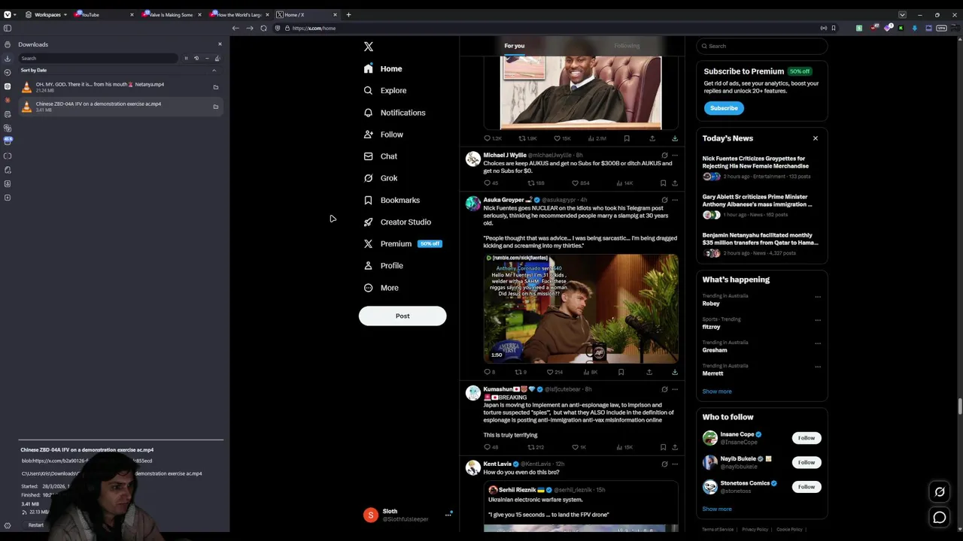Viewport: 963px width, 541px height.
Task: Click the x.com address field
Action: tap(549, 28)
